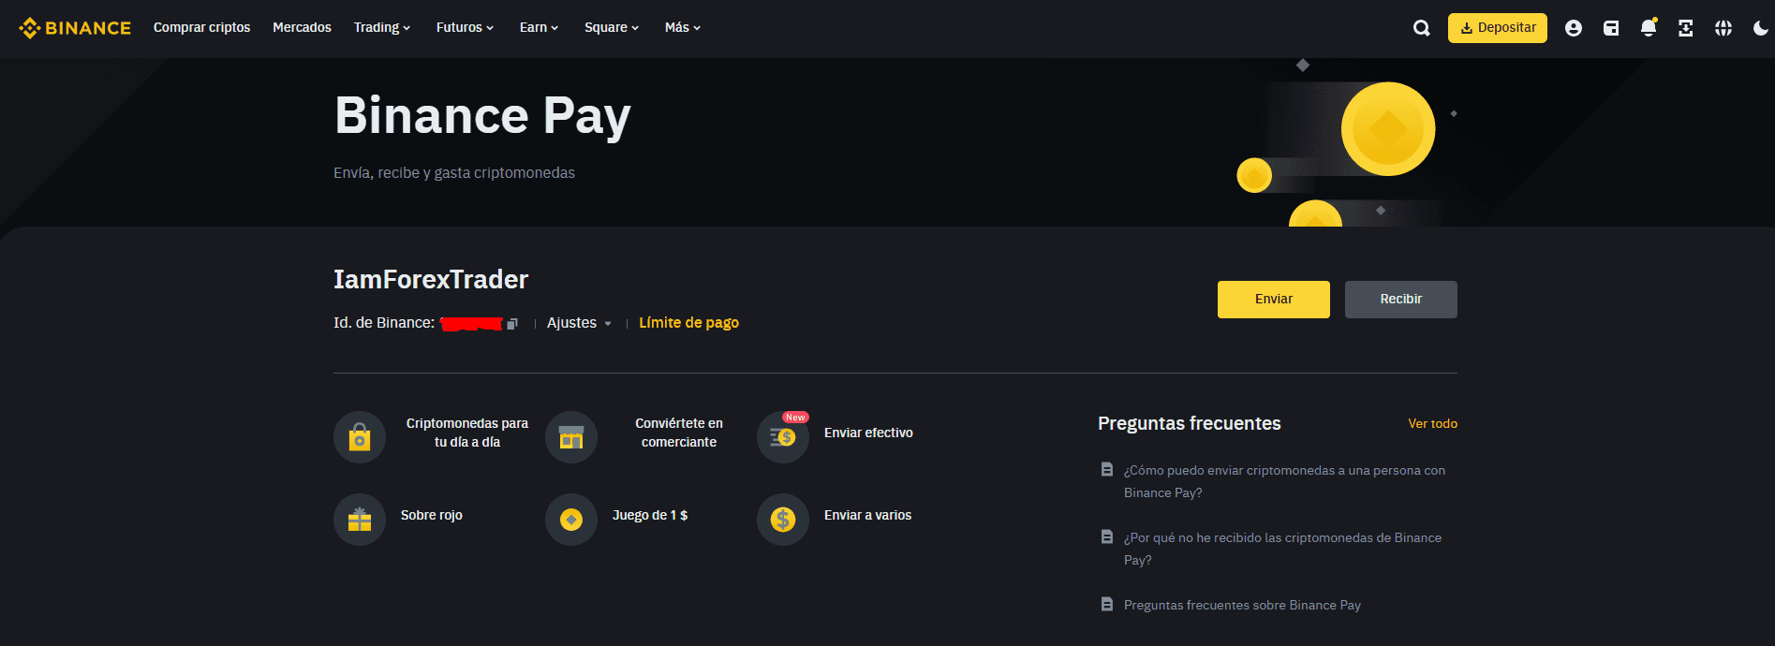Click the yellow Depositar button

coord(1497,28)
